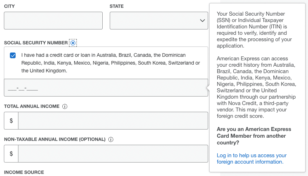Click into the Social Security Number field

click(x=106, y=88)
